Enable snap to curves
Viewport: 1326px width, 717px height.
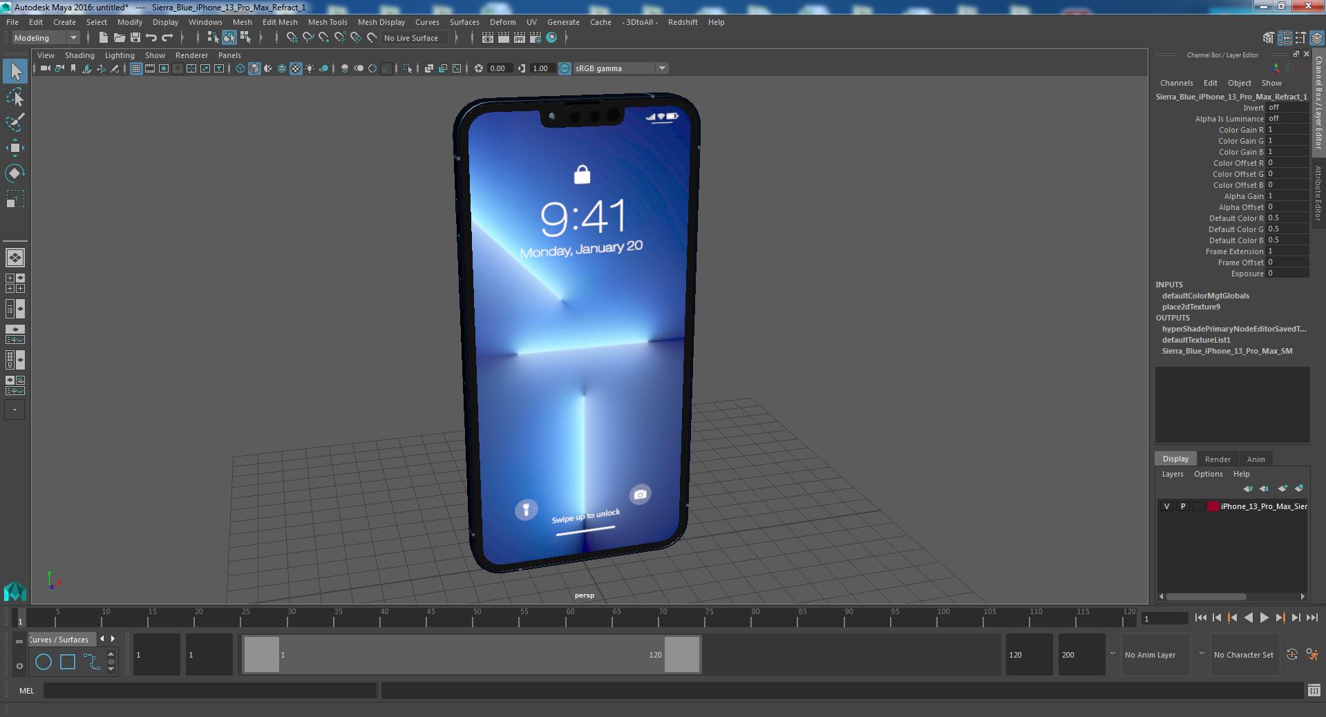coord(308,38)
